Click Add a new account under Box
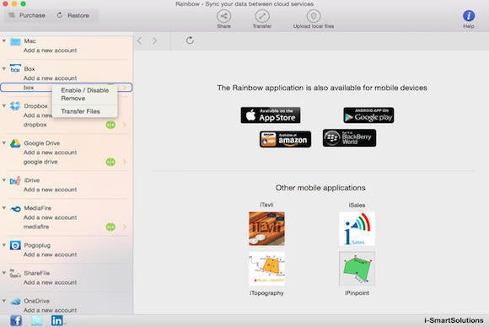The height and width of the screenshot is (327, 489). (x=51, y=78)
